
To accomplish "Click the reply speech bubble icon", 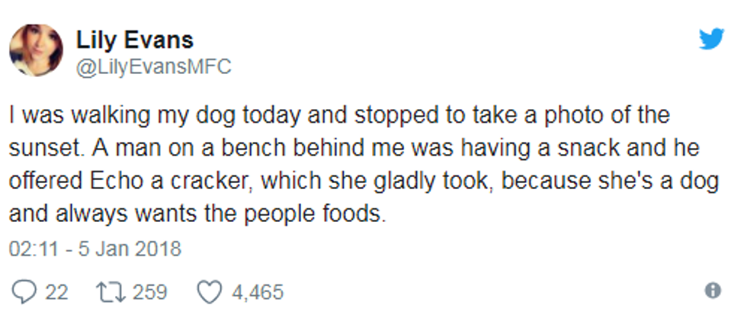I will [24, 292].
